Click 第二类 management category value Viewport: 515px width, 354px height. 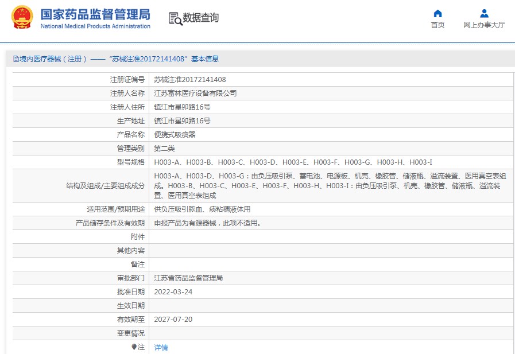click(x=164, y=149)
